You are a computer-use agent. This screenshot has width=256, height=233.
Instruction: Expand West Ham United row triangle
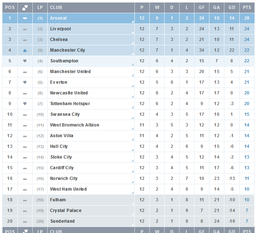pyautogui.click(x=133, y=193)
